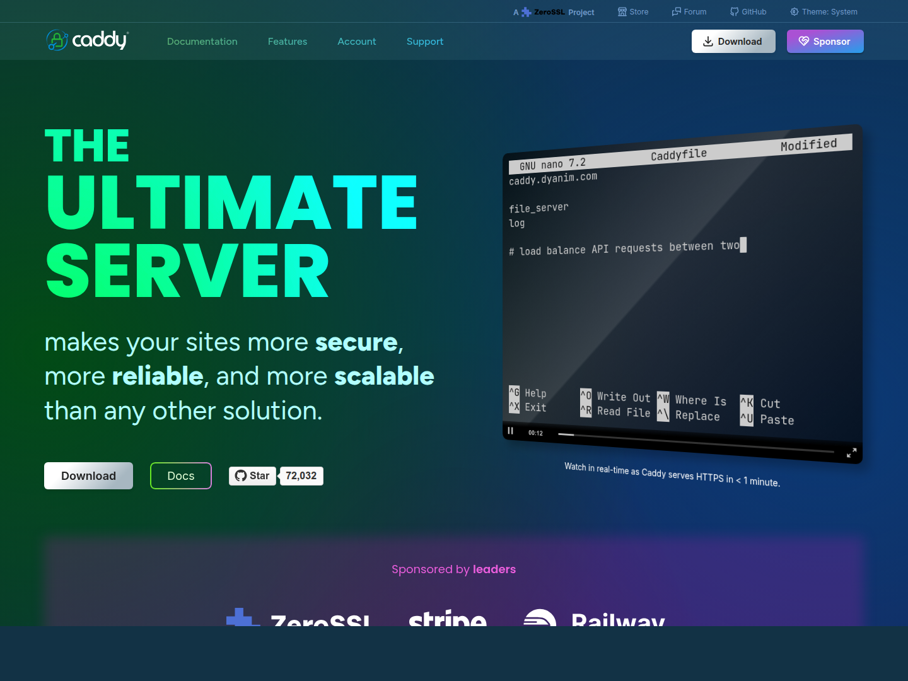Click the "Watch in real-time" video caption
Image resolution: width=908 pixels, height=681 pixels.
click(672, 474)
